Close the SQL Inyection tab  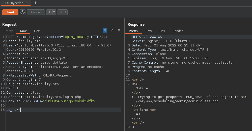point(26,3)
